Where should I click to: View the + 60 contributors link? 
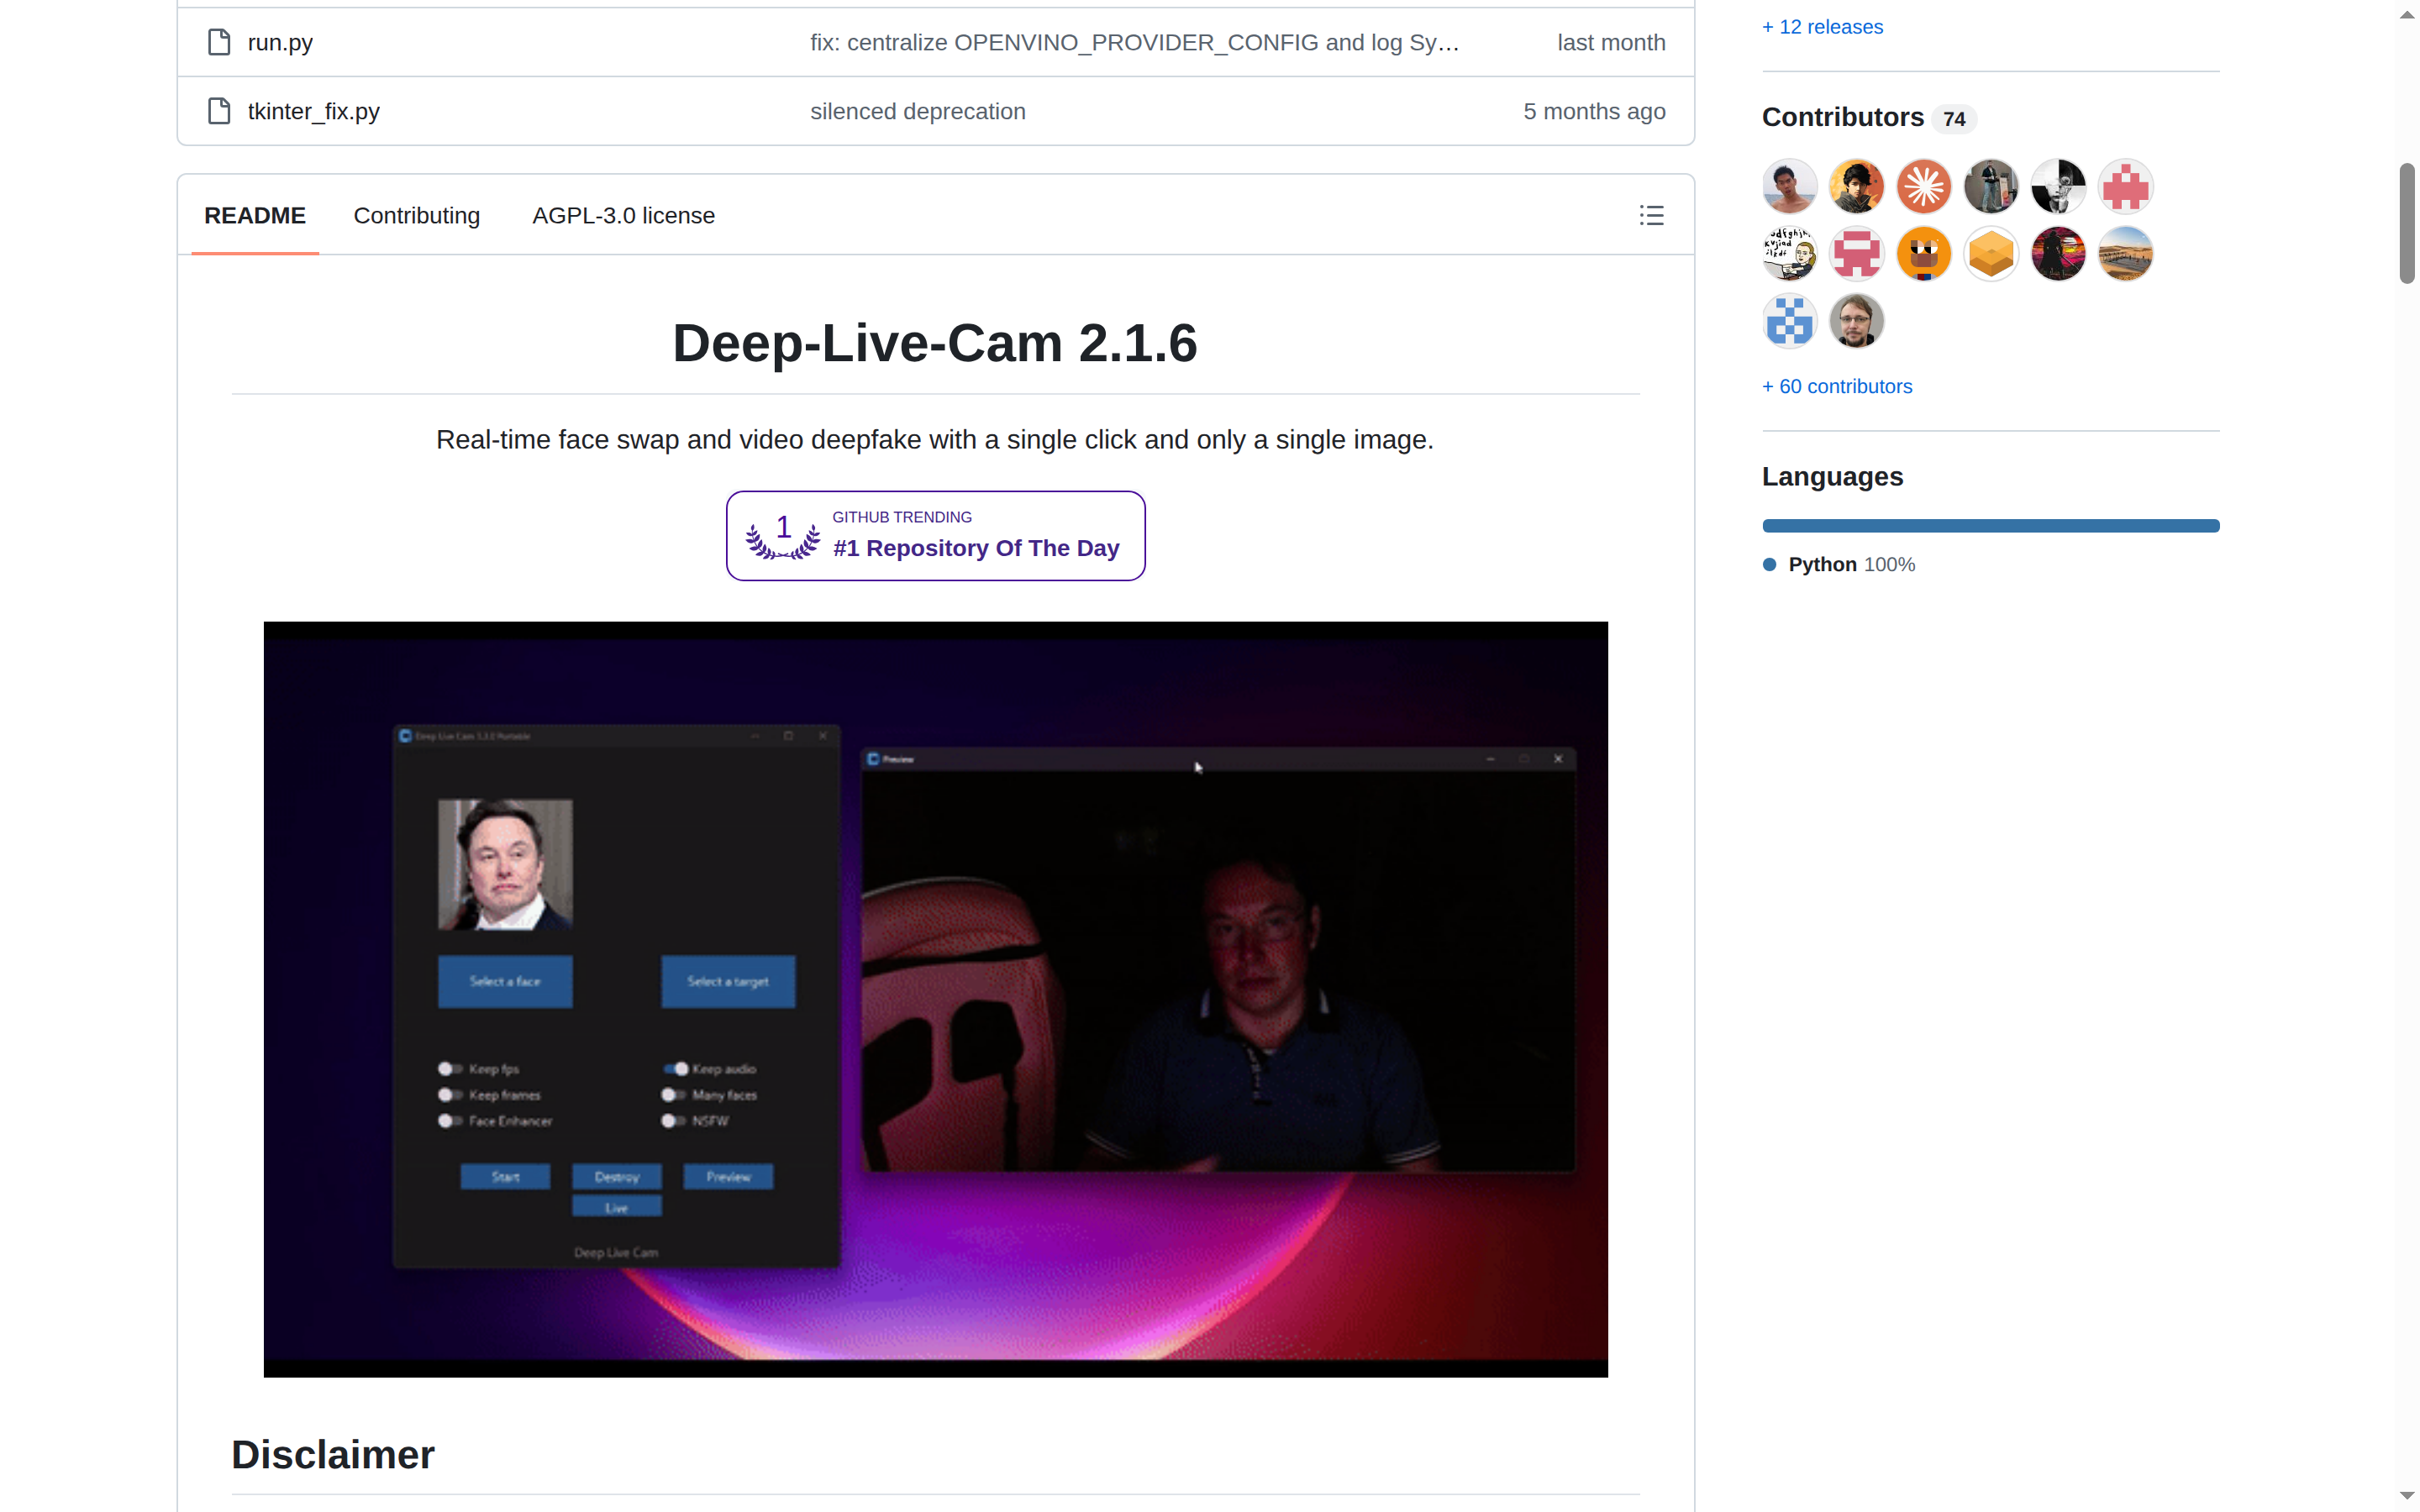[x=1836, y=386]
